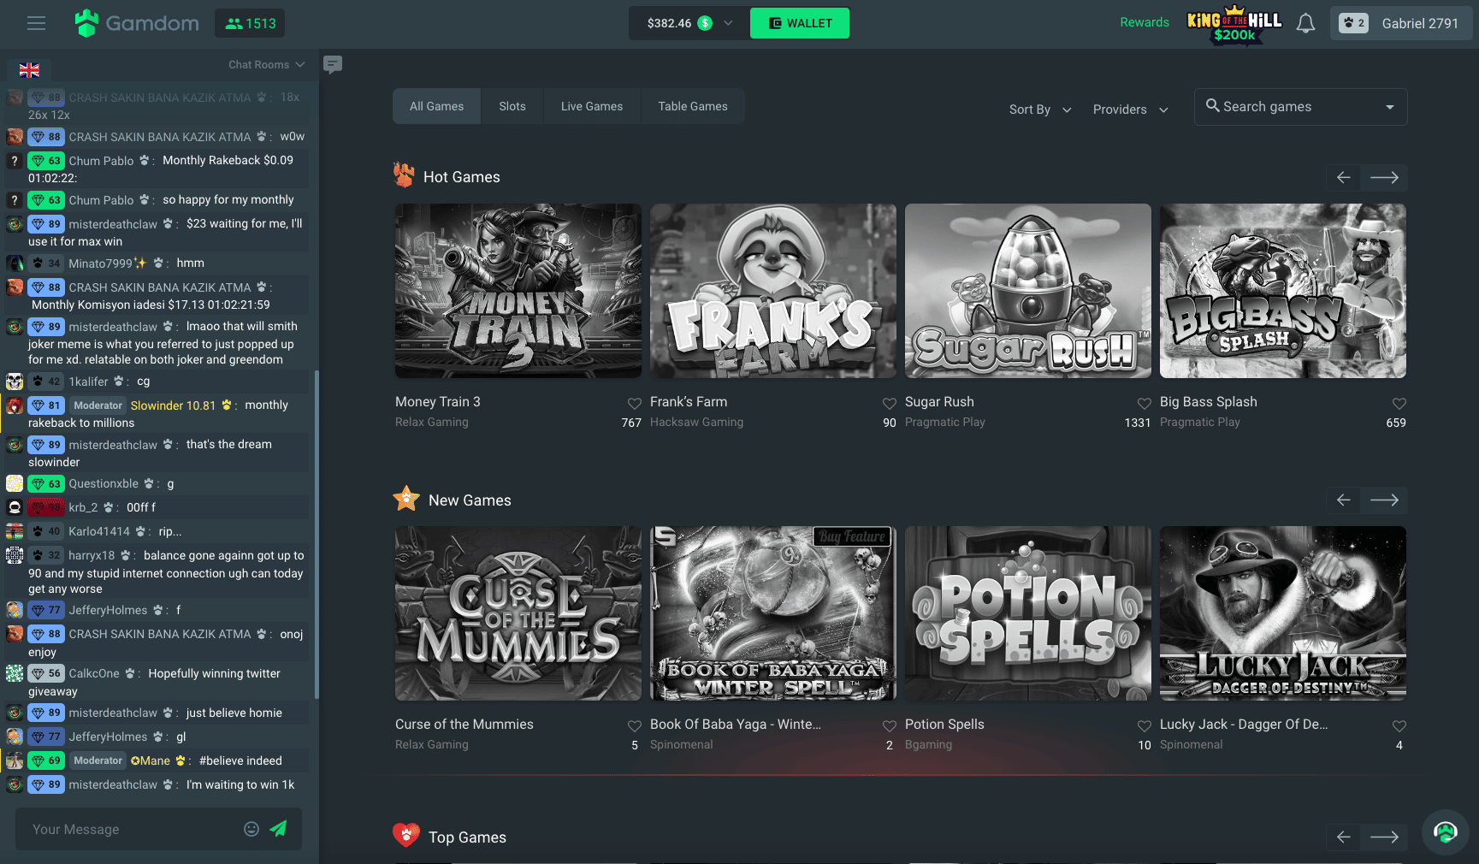This screenshot has height=864, width=1479.
Task: Send the chat message
Action: (x=279, y=828)
